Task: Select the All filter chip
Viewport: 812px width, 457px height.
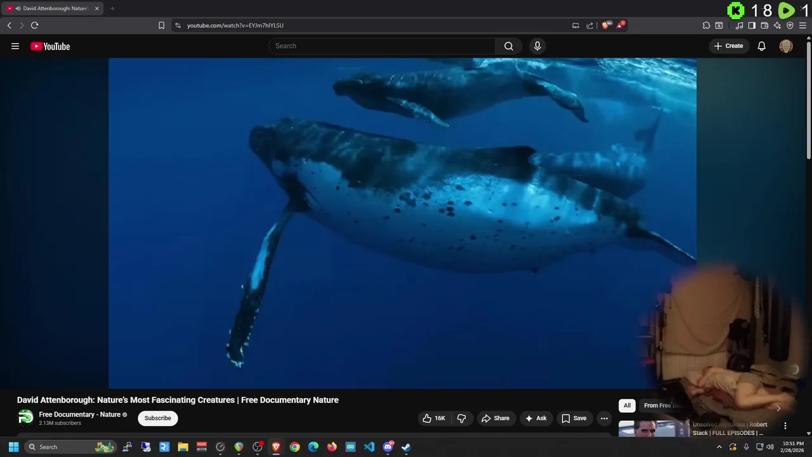Action: pyautogui.click(x=627, y=406)
